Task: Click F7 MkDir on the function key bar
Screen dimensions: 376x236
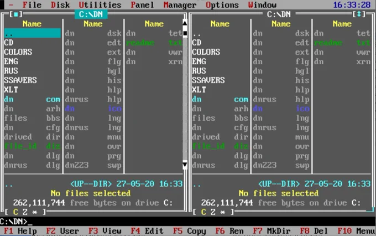Action: coord(271,231)
